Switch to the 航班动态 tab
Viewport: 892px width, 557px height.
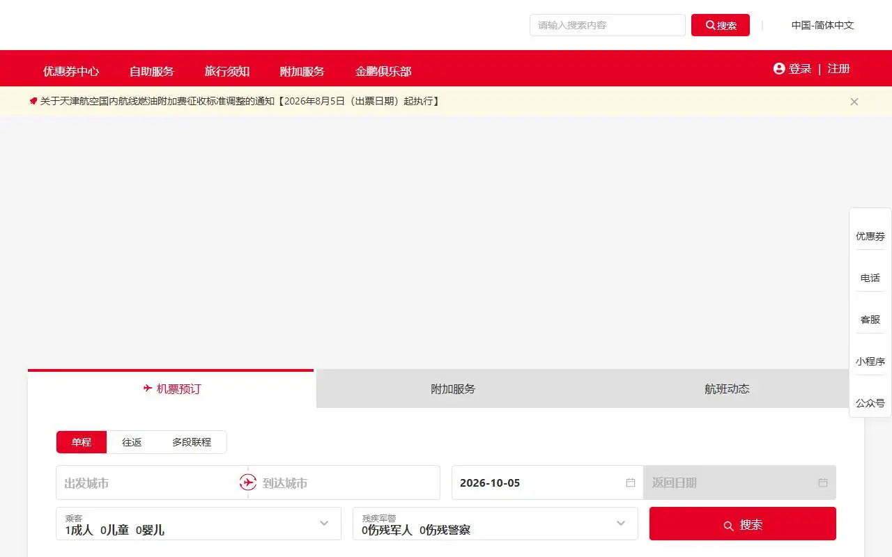(727, 389)
